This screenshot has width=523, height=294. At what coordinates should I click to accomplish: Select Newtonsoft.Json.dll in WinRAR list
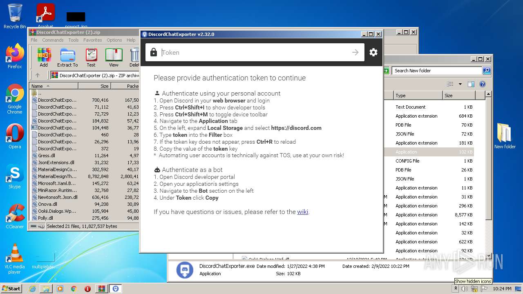coord(57,197)
